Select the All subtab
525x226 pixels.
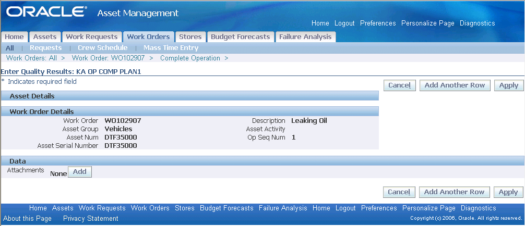10,48
